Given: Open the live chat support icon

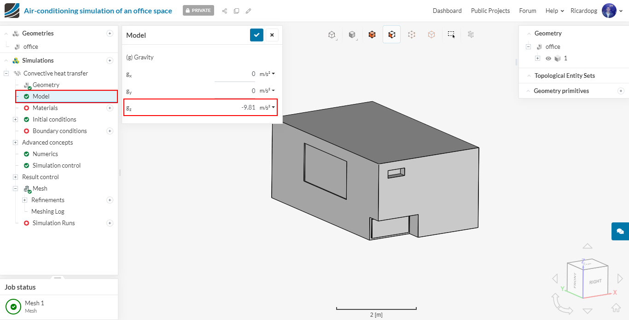Looking at the screenshot, I should point(620,231).
